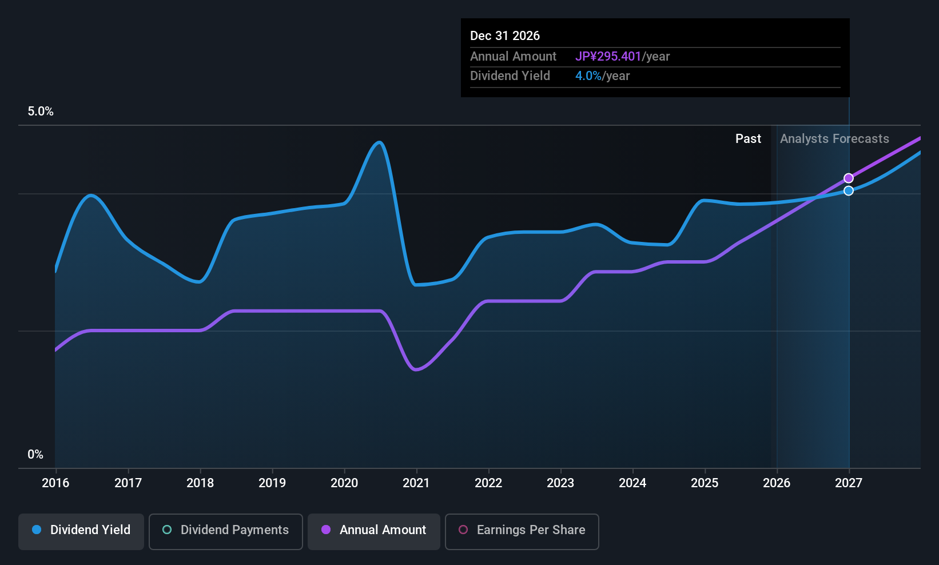Click the blue data point marker at 2027
Viewport: 939px width, 565px height.
tap(849, 191)
